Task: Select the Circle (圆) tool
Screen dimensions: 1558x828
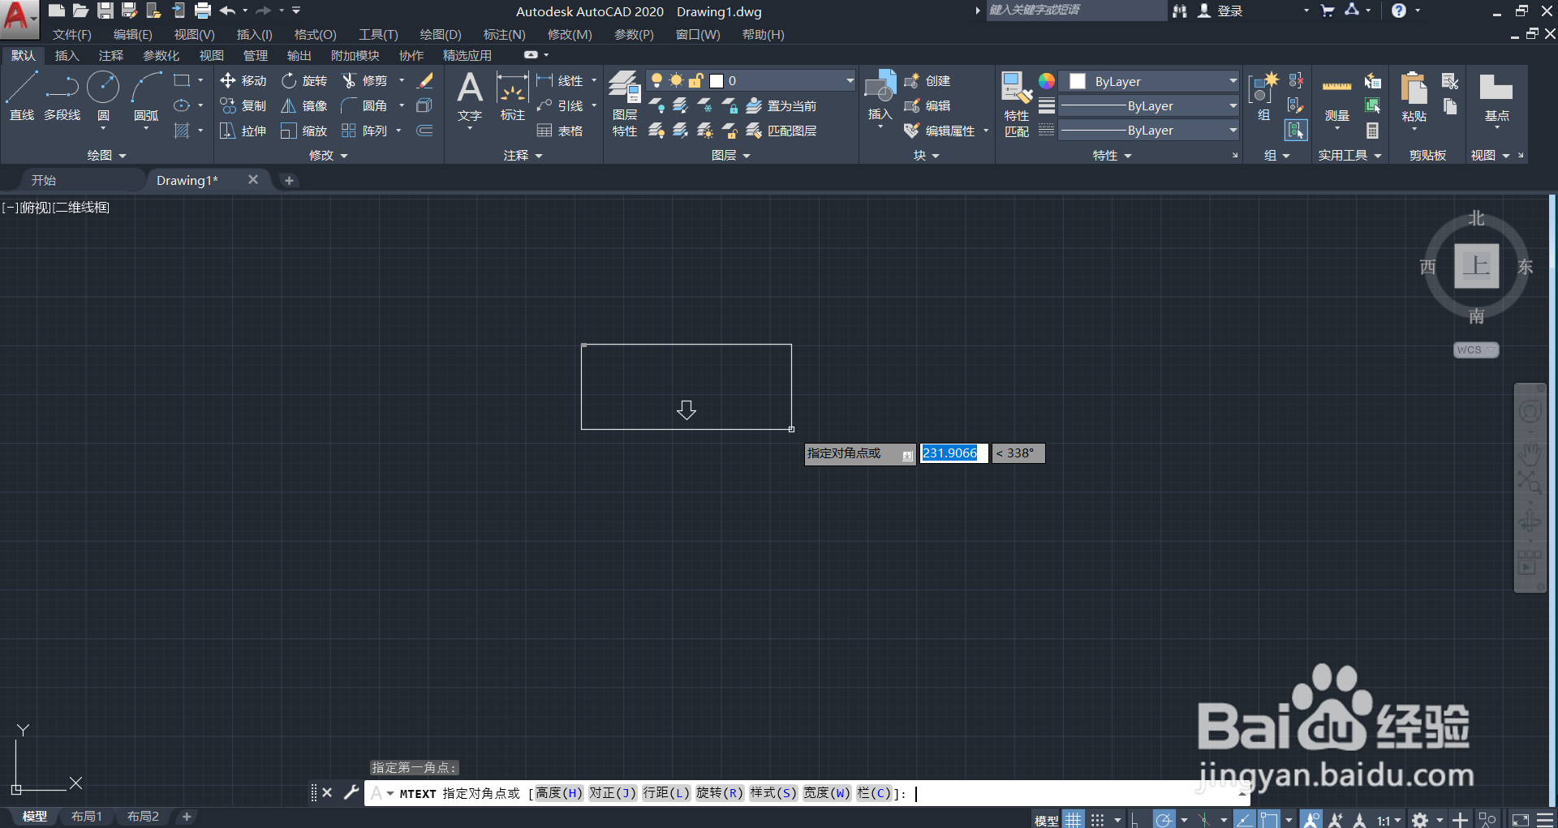Action: coord(103,96)
